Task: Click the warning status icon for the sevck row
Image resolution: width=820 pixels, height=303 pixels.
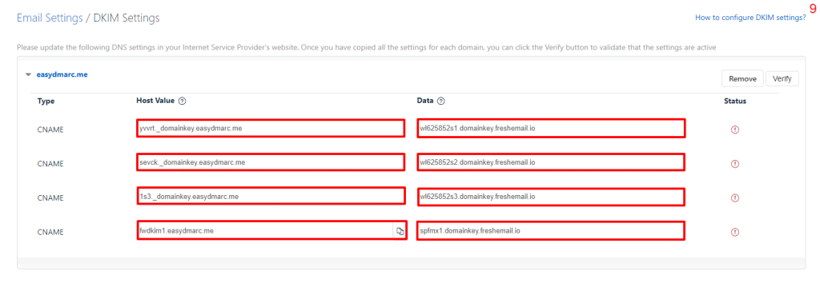Action: click(735, 164)
